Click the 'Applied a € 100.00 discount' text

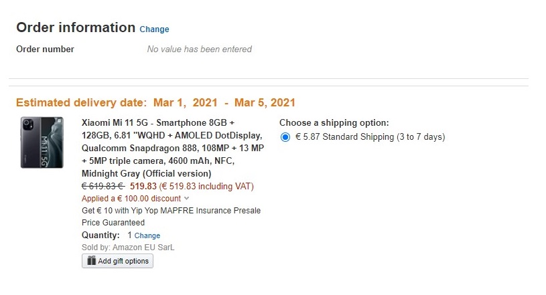click(x=131, y=199)
